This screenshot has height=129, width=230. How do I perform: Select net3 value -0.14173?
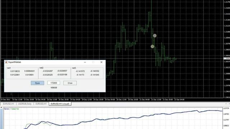(80, 75)
